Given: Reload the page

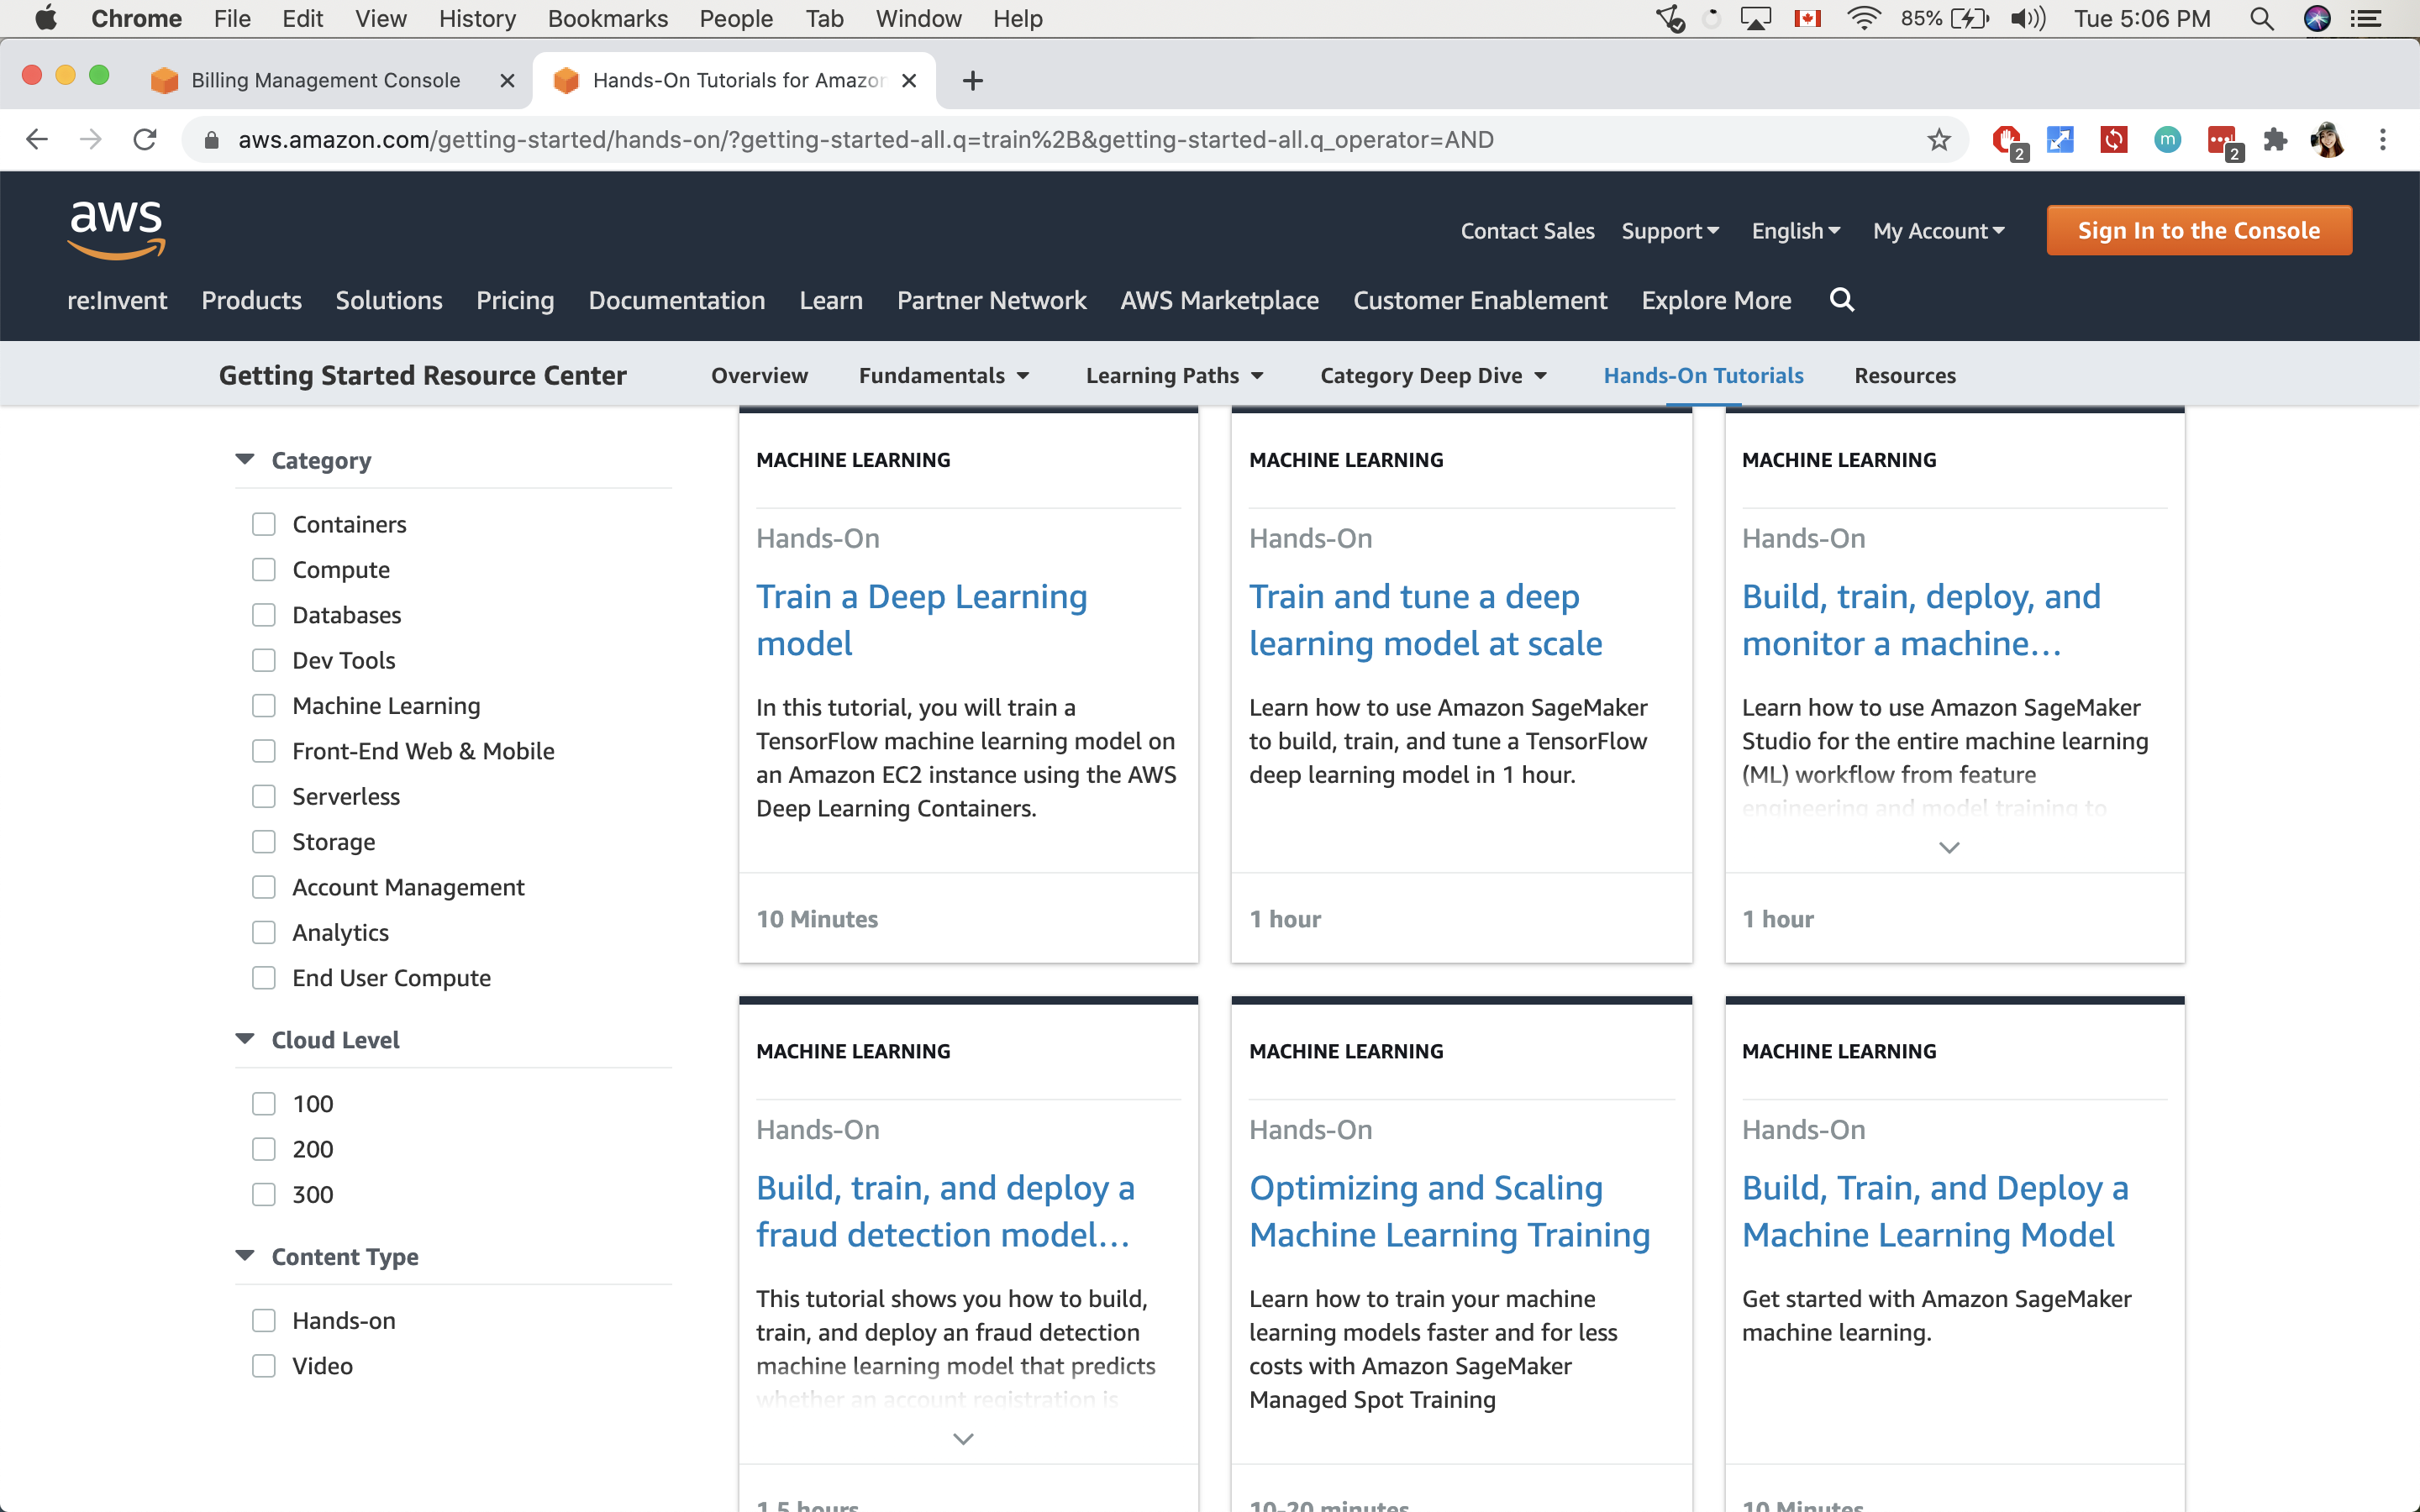Looking at the screenshot, I should [145, 140].
